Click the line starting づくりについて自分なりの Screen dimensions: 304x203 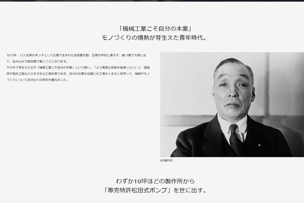click(x=37, y=80)
